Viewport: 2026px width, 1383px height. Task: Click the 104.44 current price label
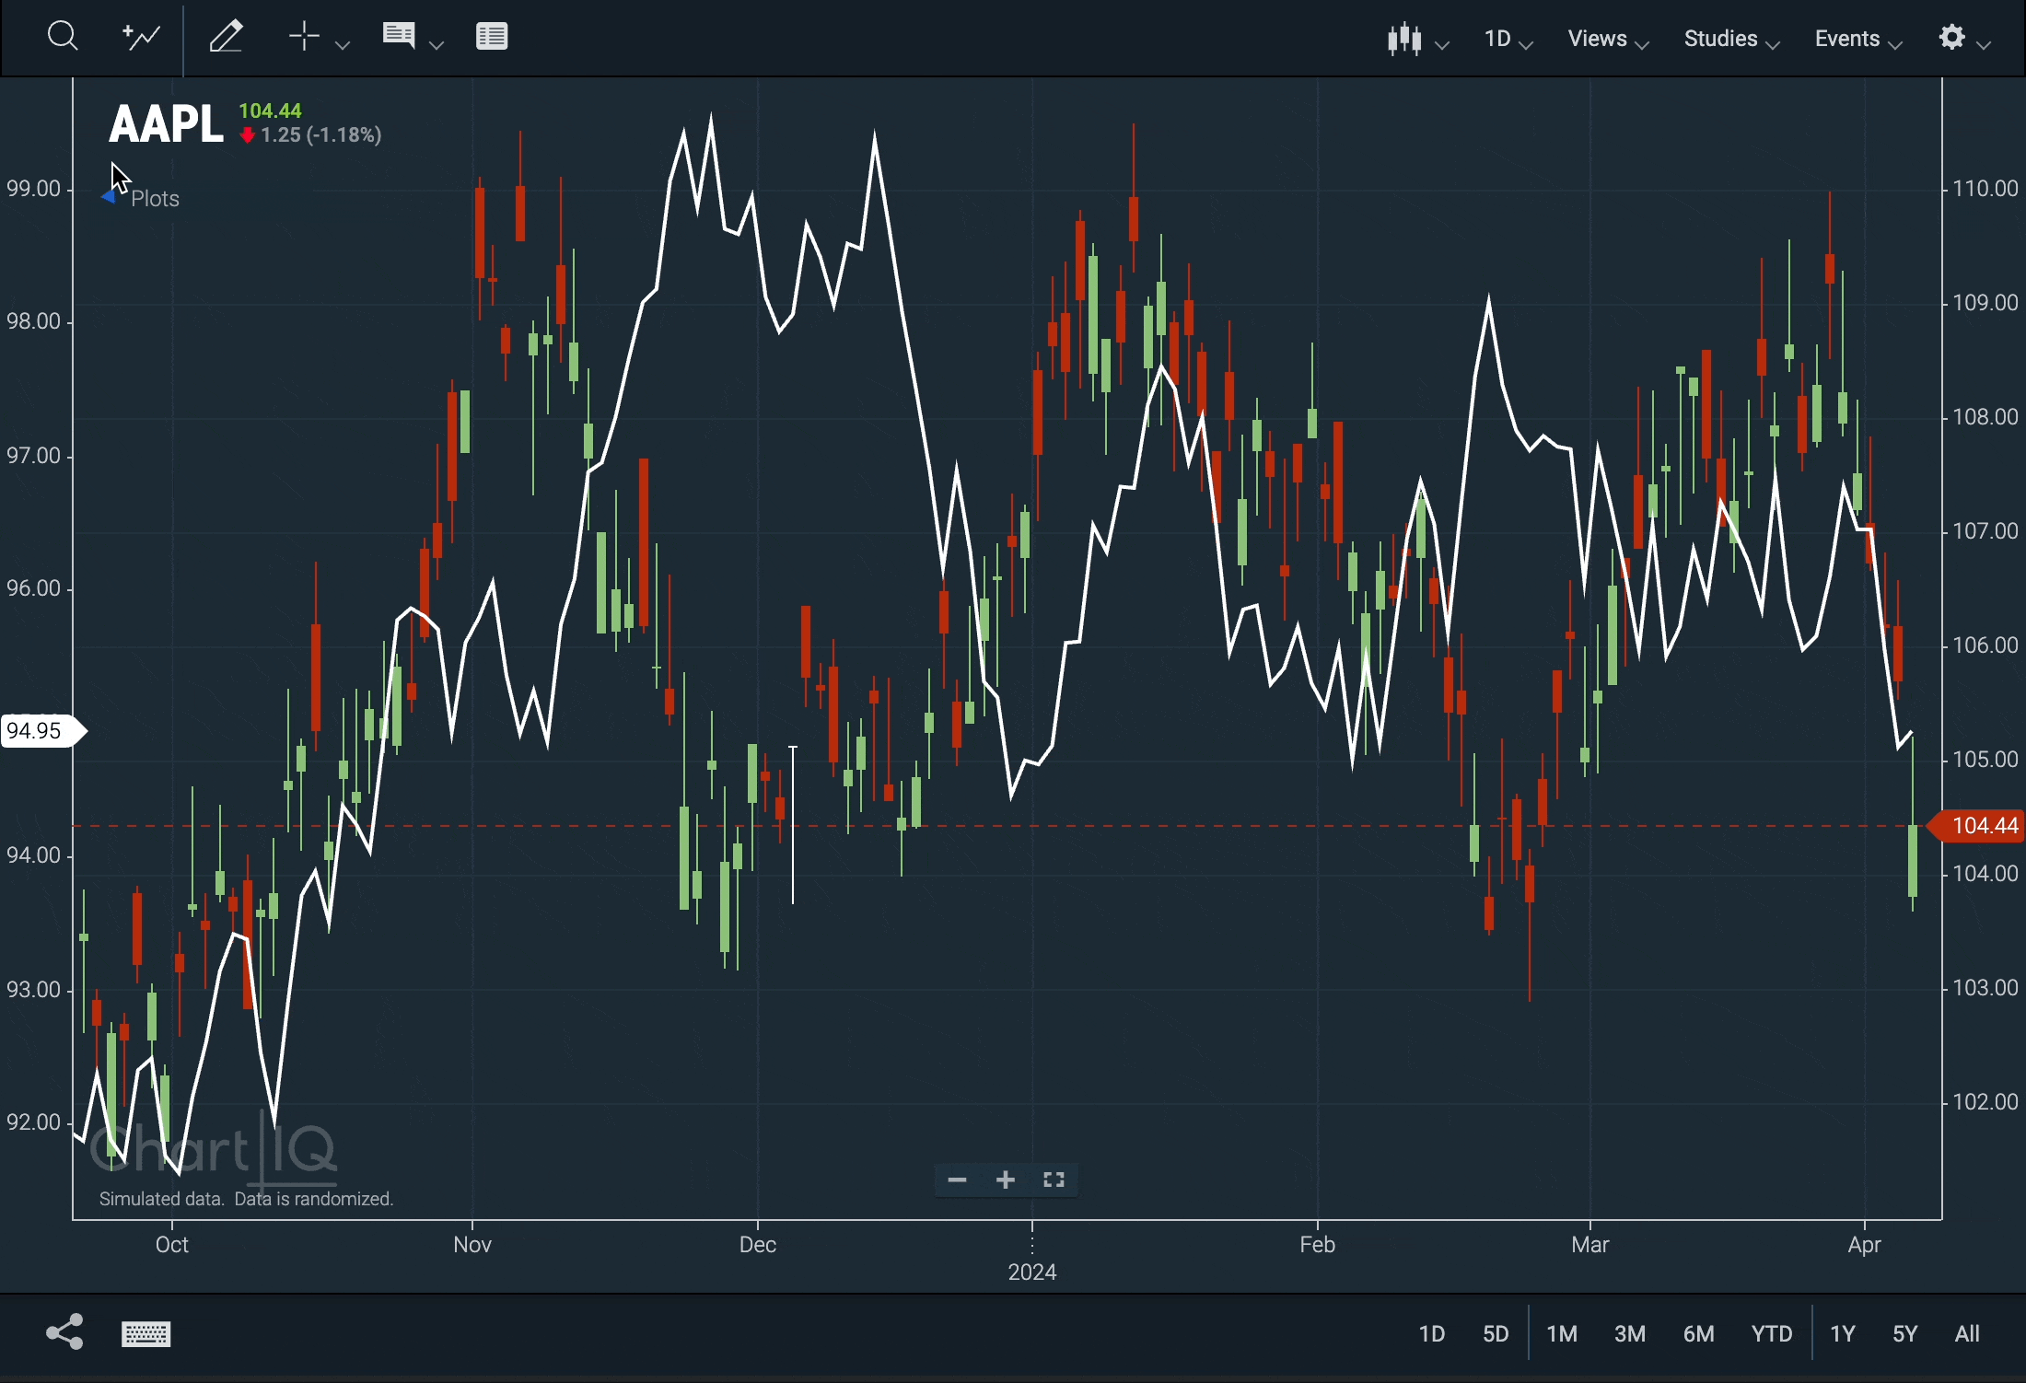[1978, 825]
